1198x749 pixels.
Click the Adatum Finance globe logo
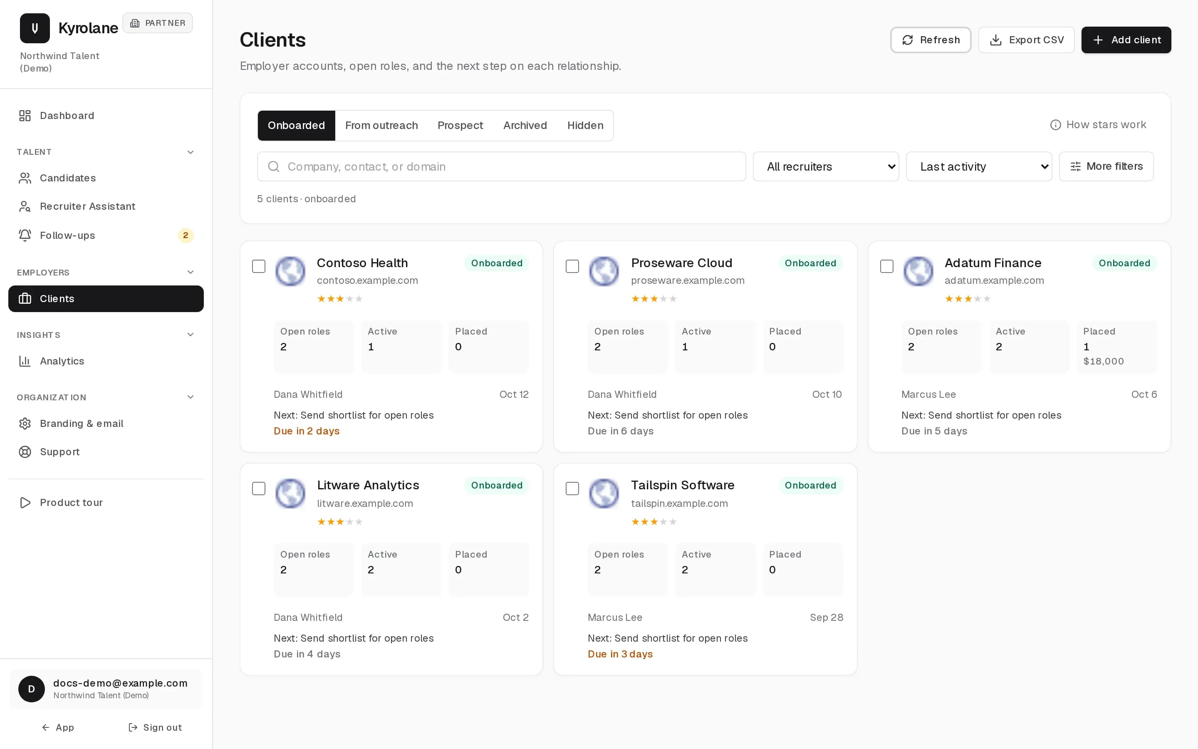918,271
